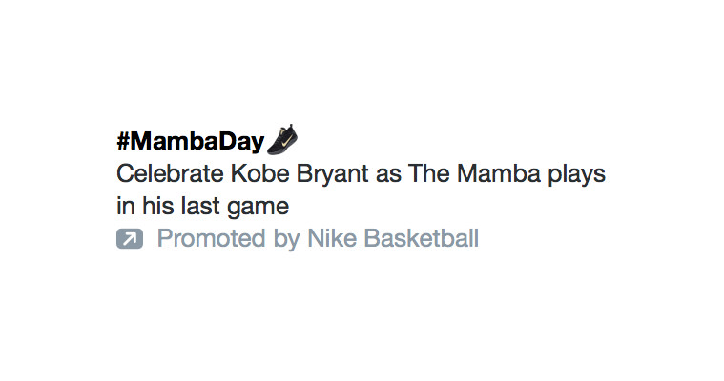This screenshot has height=381, width=724.
Task: Click the words 'Kobe Bryant' in description
Action: click(300, 174)
